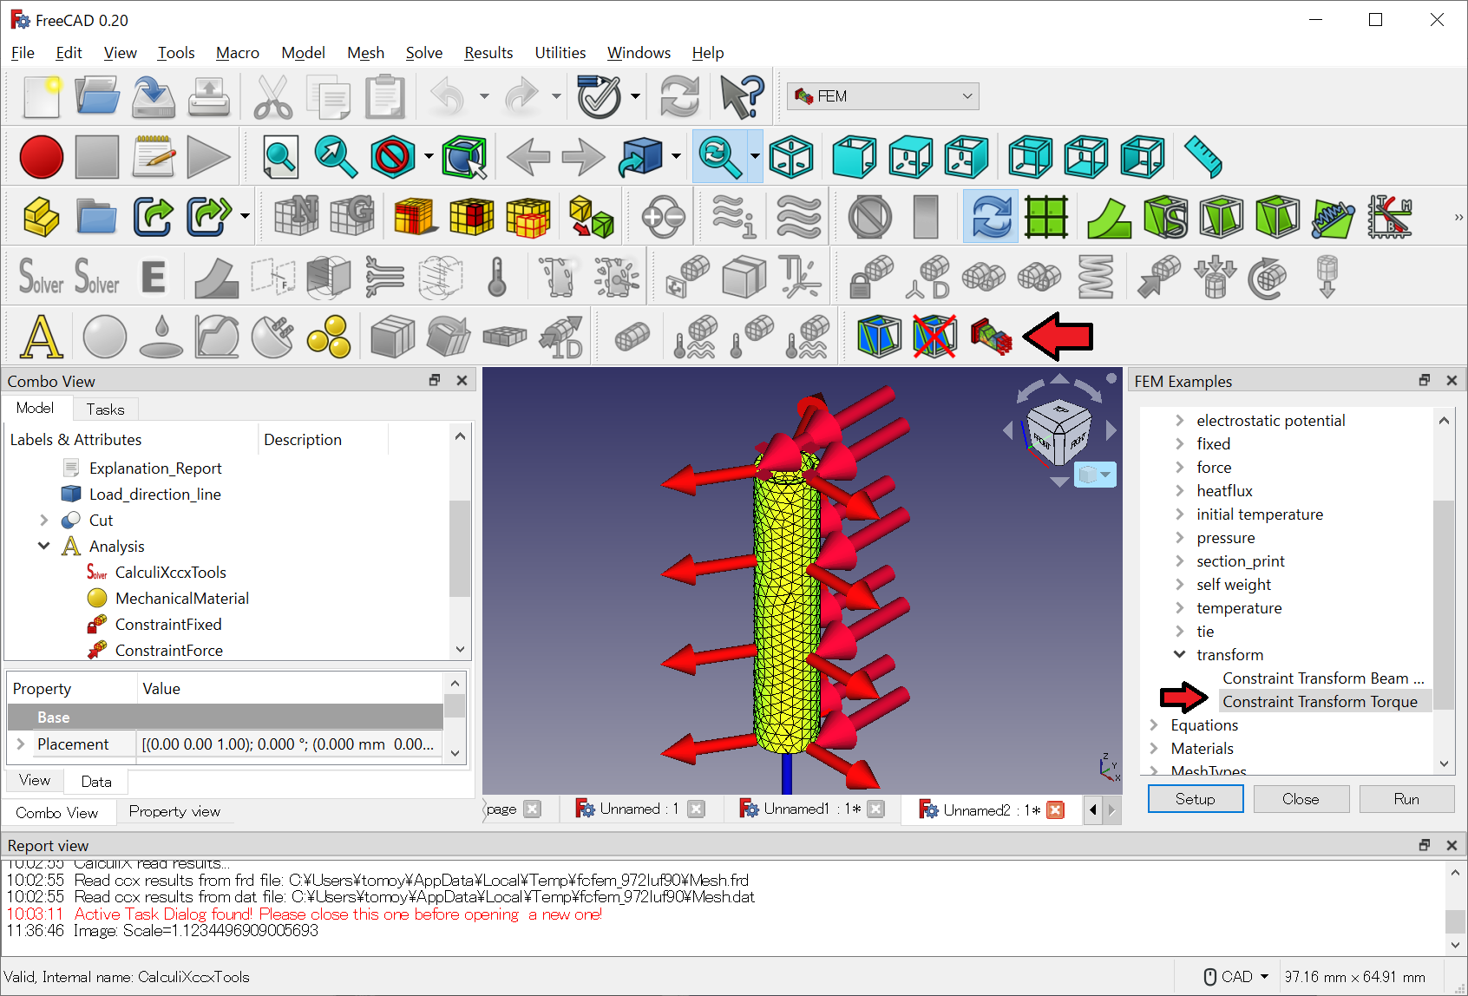Click the Setup button
The image size is (1468, 996).
(x=1195, y=798)
